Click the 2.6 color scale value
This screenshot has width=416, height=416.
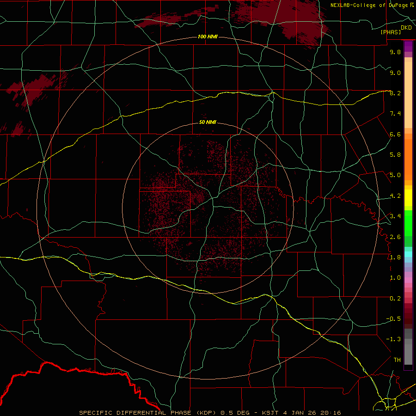(x=395, y=237)
